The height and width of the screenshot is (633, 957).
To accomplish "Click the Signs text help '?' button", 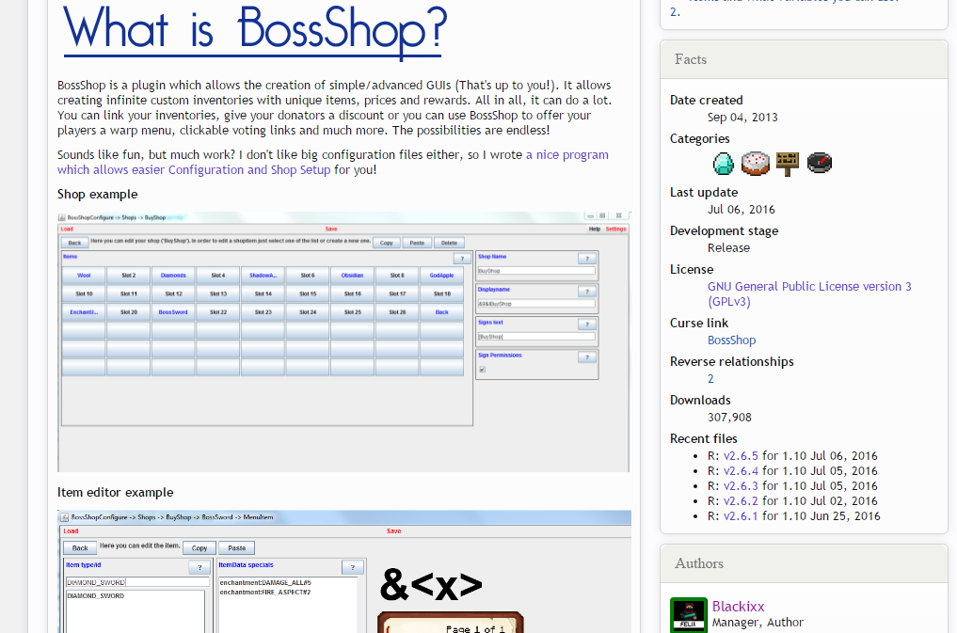I will [586, 324].
